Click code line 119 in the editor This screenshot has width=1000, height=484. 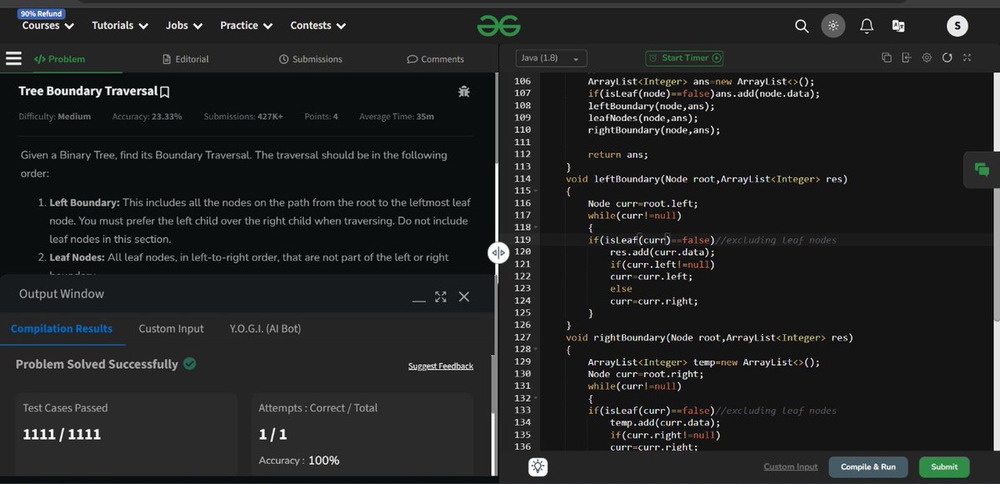[712, 240]
